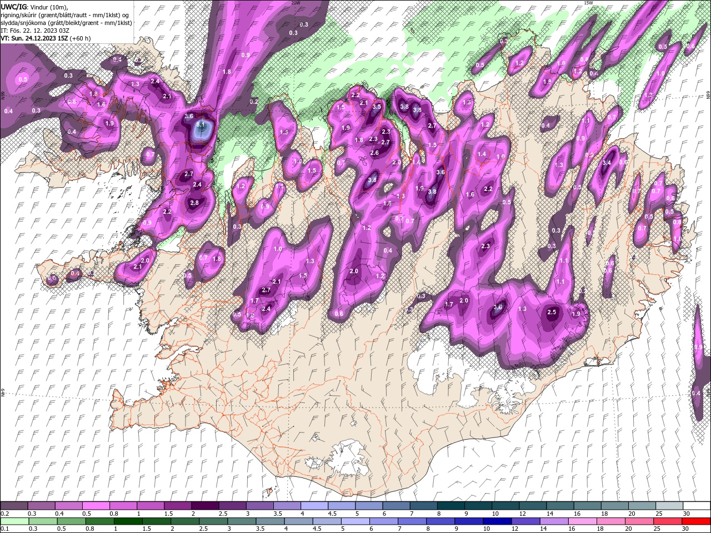
Task: Select the swatch labeled 20 in lower row
Action: pyautogui.click(x=639, y=521)
